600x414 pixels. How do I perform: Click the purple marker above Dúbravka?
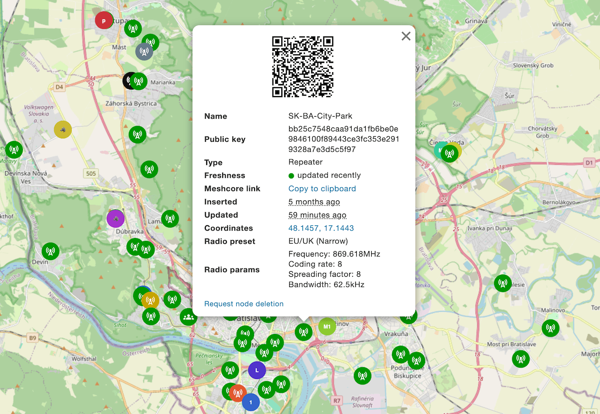(115, 218)
